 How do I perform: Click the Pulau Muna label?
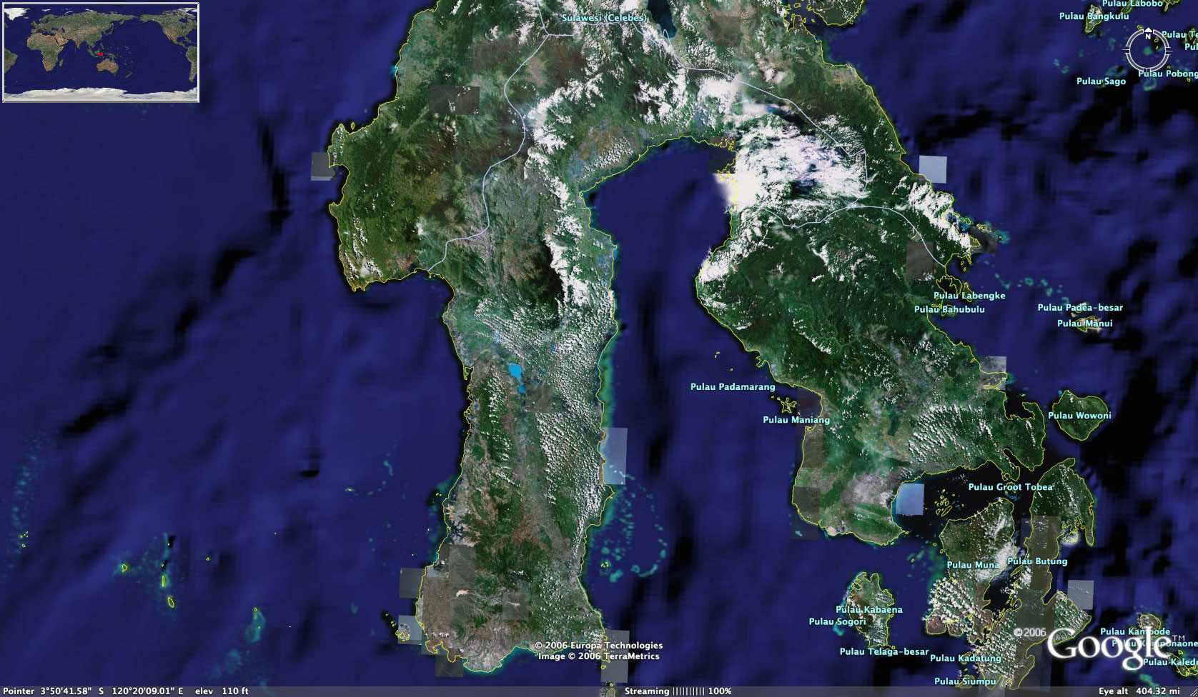(x=973, y=565)
